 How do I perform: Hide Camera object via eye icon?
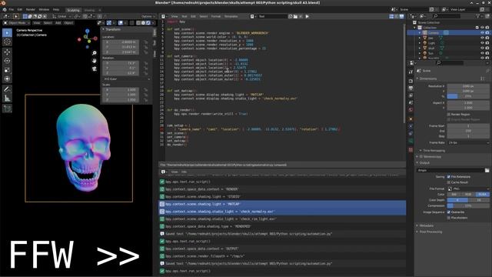coord(482,32)
